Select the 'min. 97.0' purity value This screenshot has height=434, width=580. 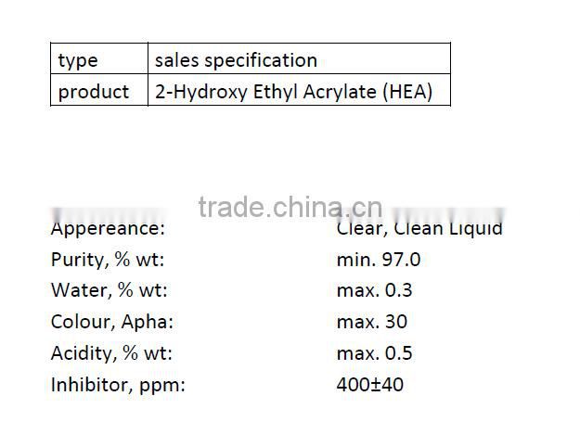379,260
